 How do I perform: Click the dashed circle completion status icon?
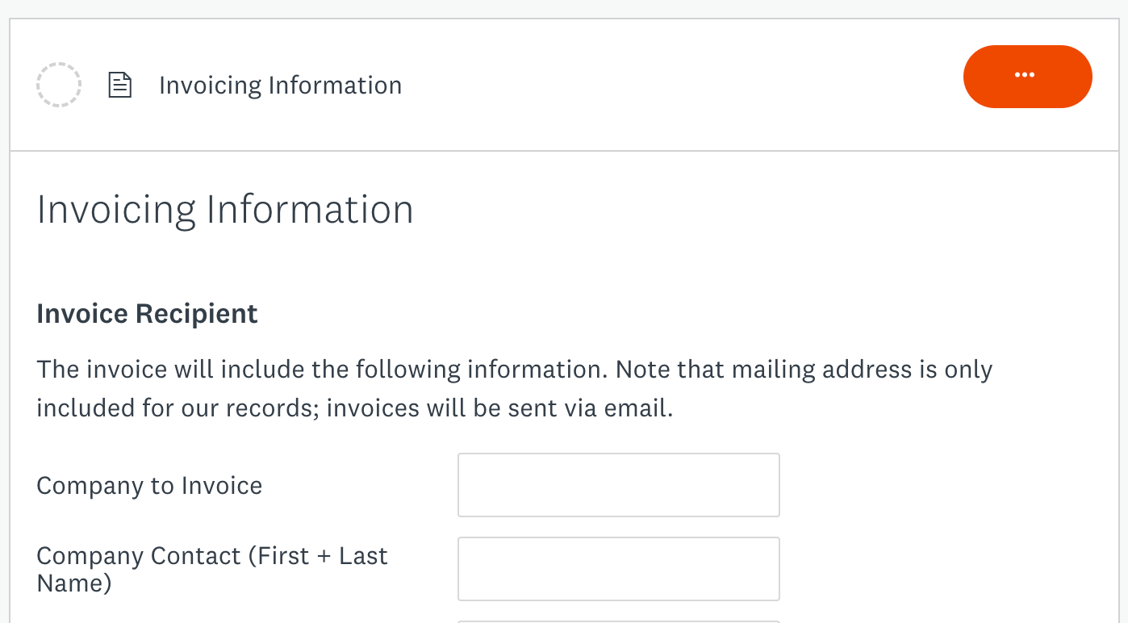click(59, 85)
